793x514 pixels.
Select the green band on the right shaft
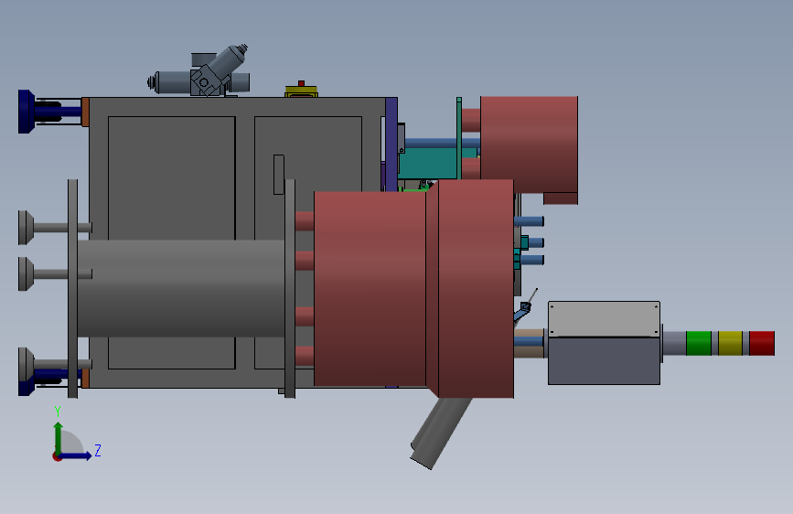(699, 344)
